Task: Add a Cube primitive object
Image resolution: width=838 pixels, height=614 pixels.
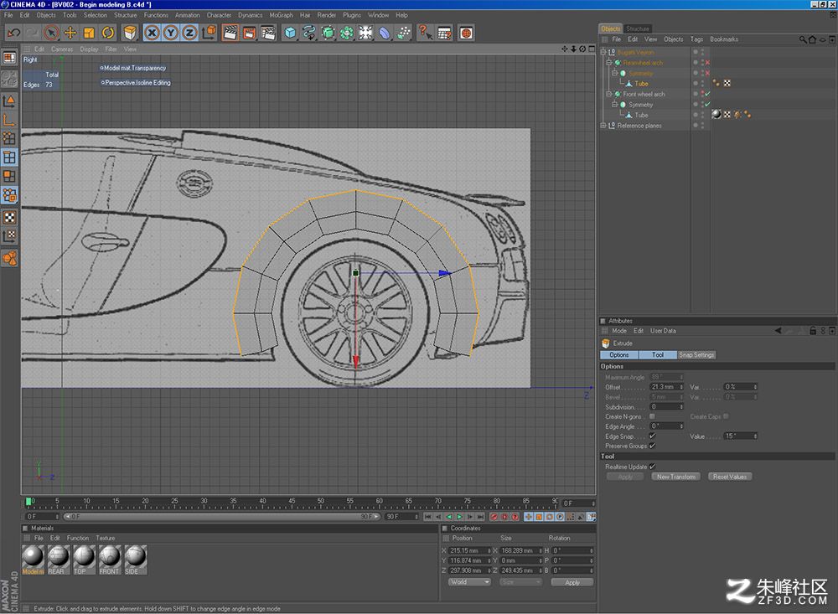Action: [x=290, y=33]
